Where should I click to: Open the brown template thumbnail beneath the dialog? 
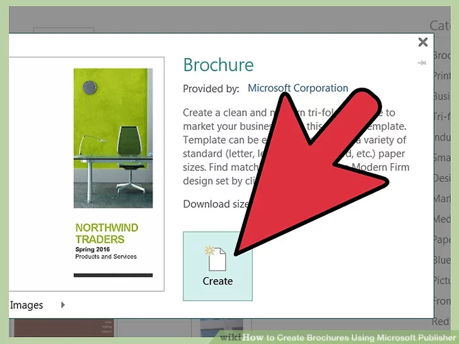[63, 328]
